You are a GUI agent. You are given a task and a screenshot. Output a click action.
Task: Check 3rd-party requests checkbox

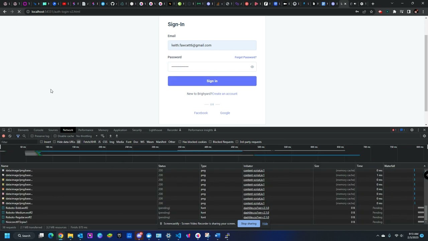point(237,142)
